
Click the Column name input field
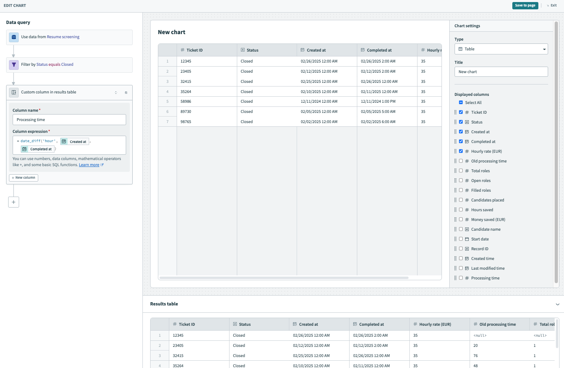[x=69, y=120]
